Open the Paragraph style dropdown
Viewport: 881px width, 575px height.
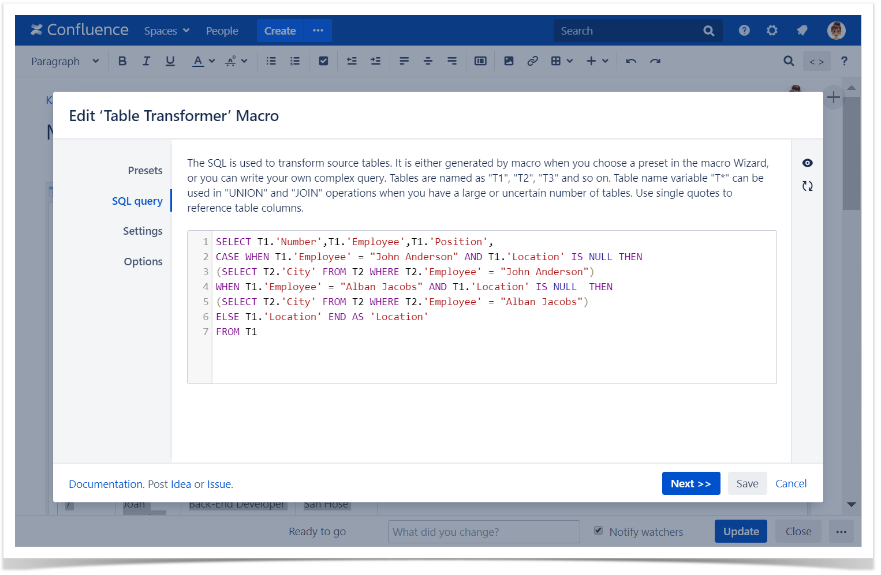click(65, 61)
